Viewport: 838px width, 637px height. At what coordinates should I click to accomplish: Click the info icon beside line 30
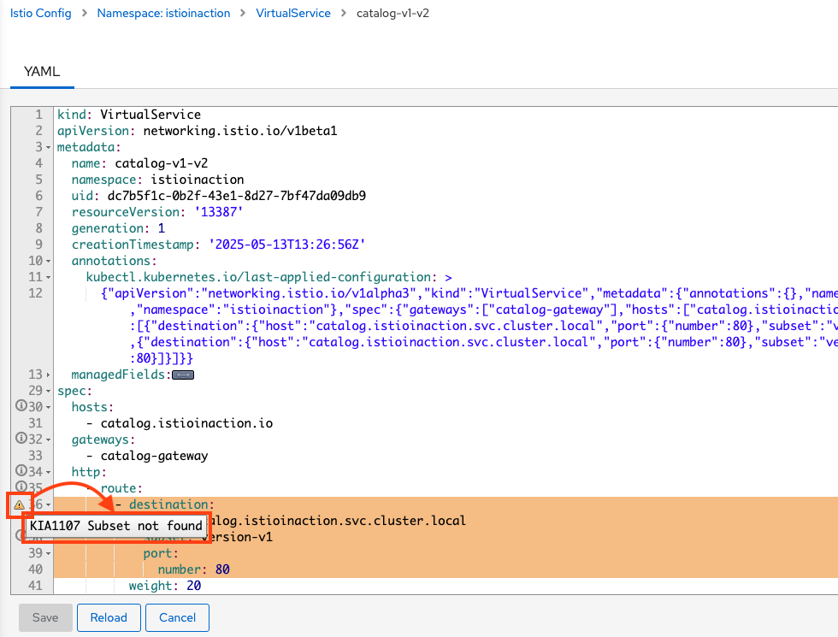pyautogui.click(x=21, y=406)
